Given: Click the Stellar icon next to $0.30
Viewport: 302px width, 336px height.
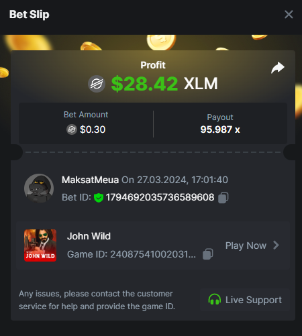Looking at the screenshot, I should click(x=72, y=129).
